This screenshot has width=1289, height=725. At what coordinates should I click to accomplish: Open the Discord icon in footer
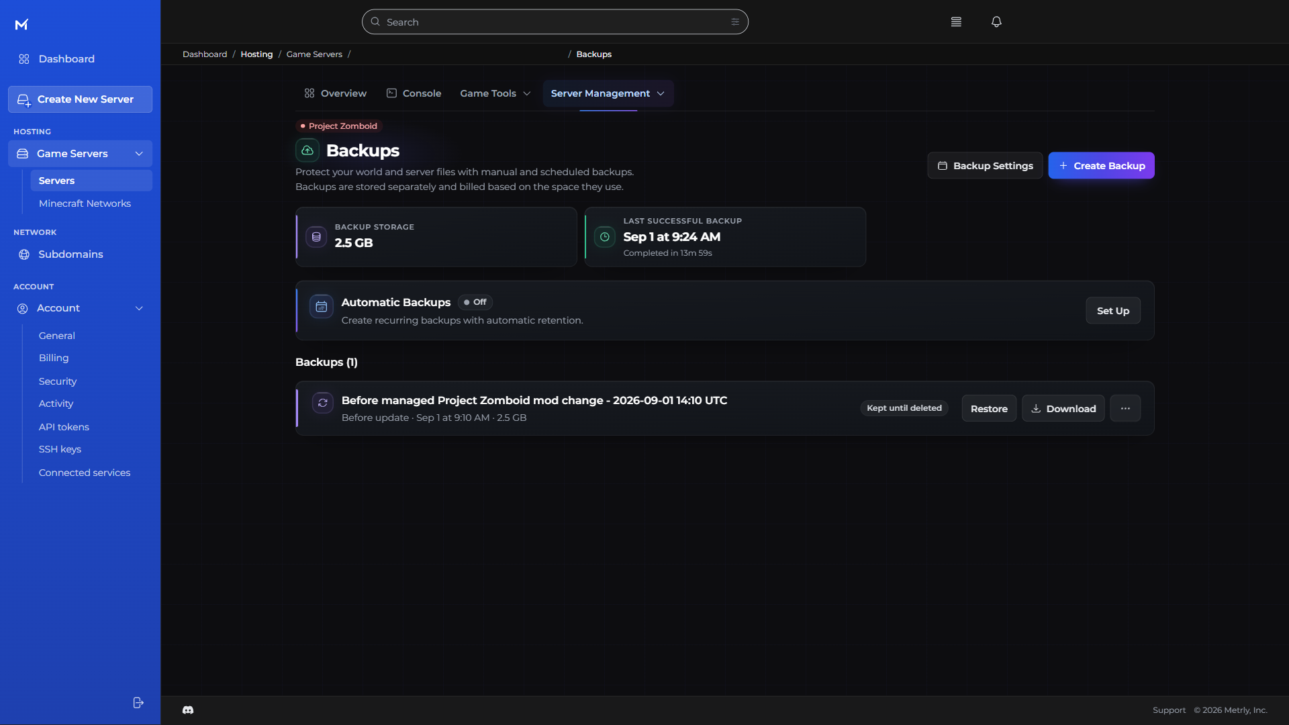point(188,710)
